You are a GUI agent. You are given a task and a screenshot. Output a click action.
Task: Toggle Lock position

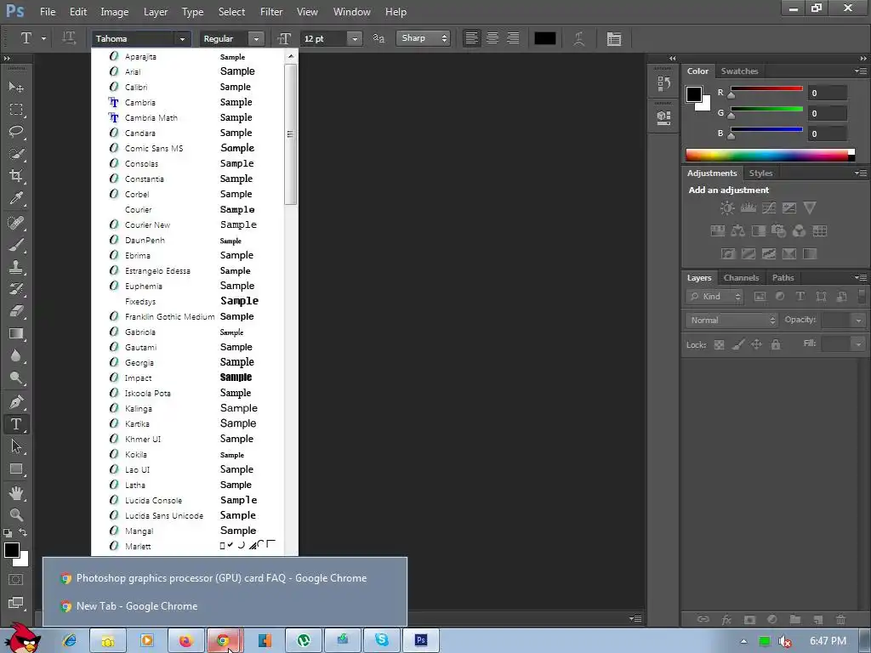(x=756, y=345)
